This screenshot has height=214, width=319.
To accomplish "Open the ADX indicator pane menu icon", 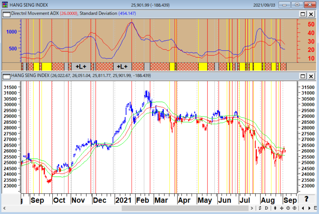I will coord(7,14).
